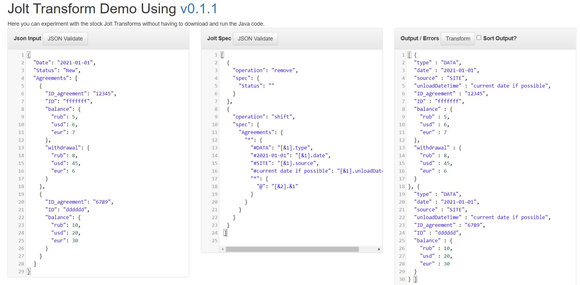The image size is (580, 285).
Task: Click the Jolt Spec scrollbar left arrow
Action: [223, 249]
